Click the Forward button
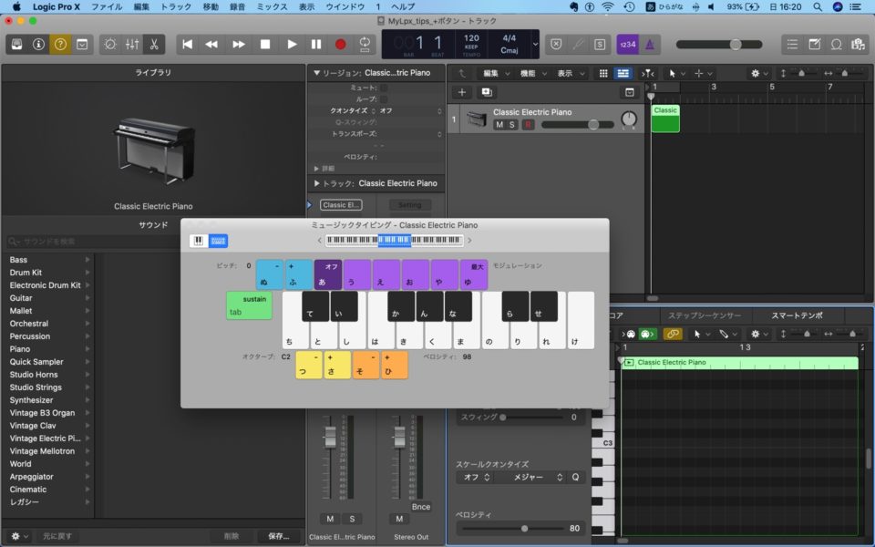 (x=238, y=44)
